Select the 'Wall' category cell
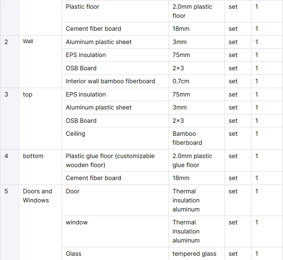Screen dimensions: 283x260 click(28, 42)
